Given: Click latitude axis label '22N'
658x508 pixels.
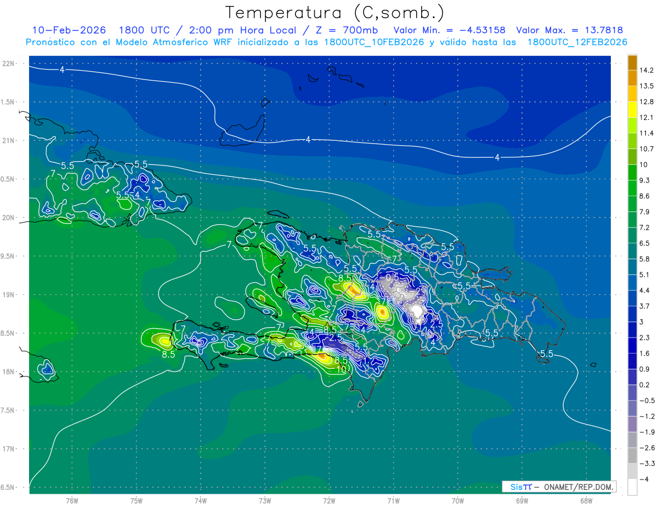Looking at the screenshot, I should [x=9, y=64].
